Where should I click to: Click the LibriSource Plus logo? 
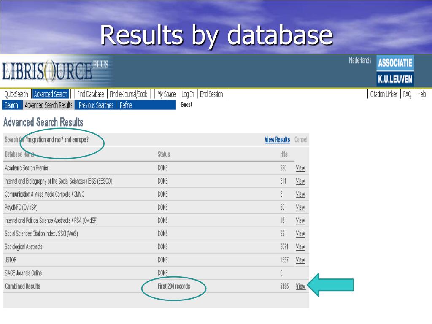(55, 71)
